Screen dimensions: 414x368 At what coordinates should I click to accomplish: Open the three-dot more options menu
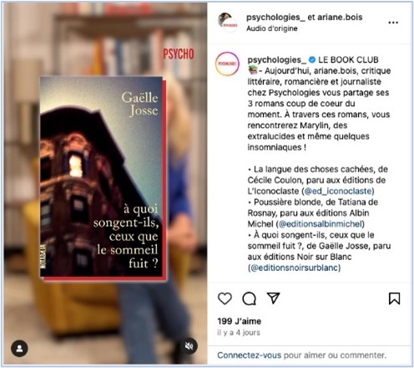point(393,23)
